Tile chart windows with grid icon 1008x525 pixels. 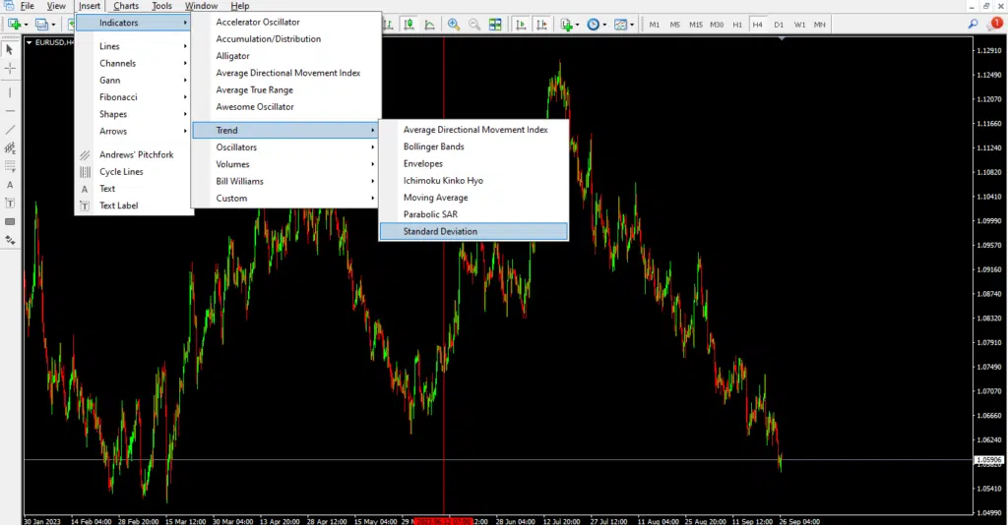(x=495, y=25)
